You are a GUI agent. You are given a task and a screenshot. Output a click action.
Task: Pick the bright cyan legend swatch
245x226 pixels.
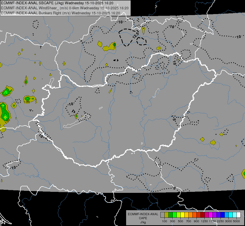231,215
